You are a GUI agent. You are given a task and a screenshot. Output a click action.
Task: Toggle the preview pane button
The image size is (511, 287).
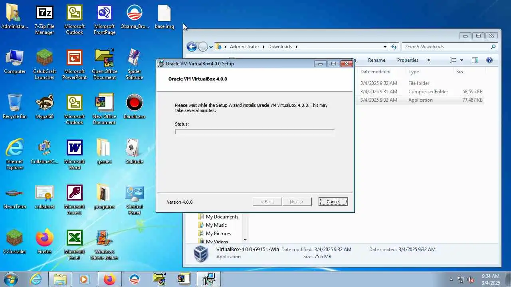coord(475,60)
